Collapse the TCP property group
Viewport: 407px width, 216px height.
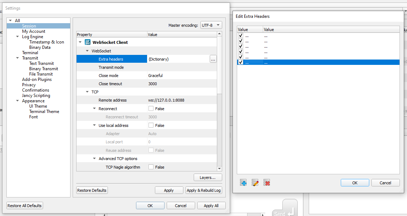(x=87, y=92)
